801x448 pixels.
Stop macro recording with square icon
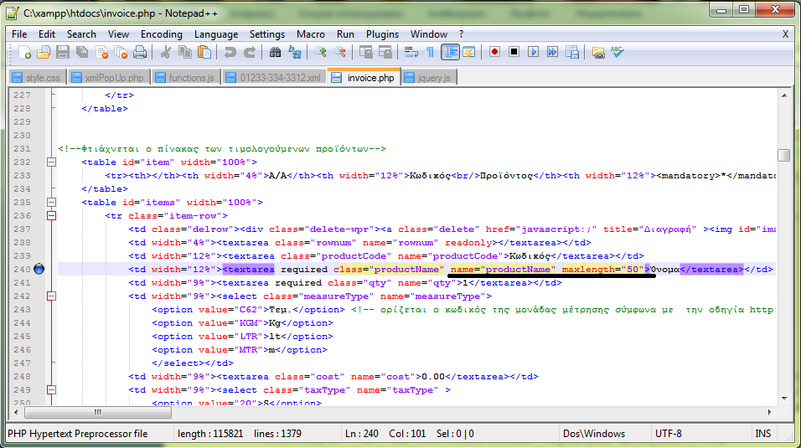pyautogui.click(x=514, y=52)
